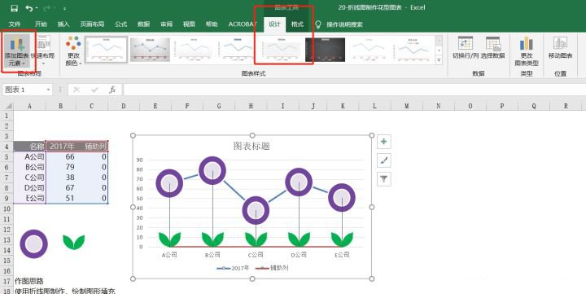Click 选择数据 select data button
Viewport: 586px width, 294px height.
pyautogui.click(x=493, y=48)
